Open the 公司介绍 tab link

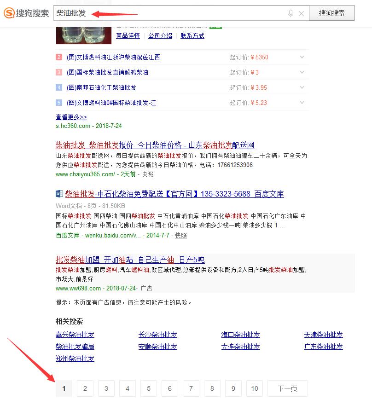pyautogui.click(x=160, y=35)
